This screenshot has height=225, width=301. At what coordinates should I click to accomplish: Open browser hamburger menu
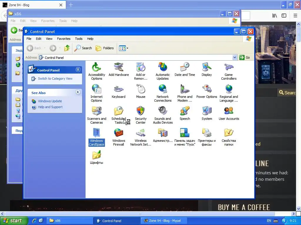tap(295, 16)
